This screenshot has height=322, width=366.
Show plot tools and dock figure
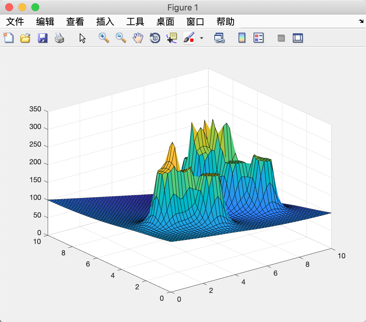pyautogui.click(x=298, y=38)
